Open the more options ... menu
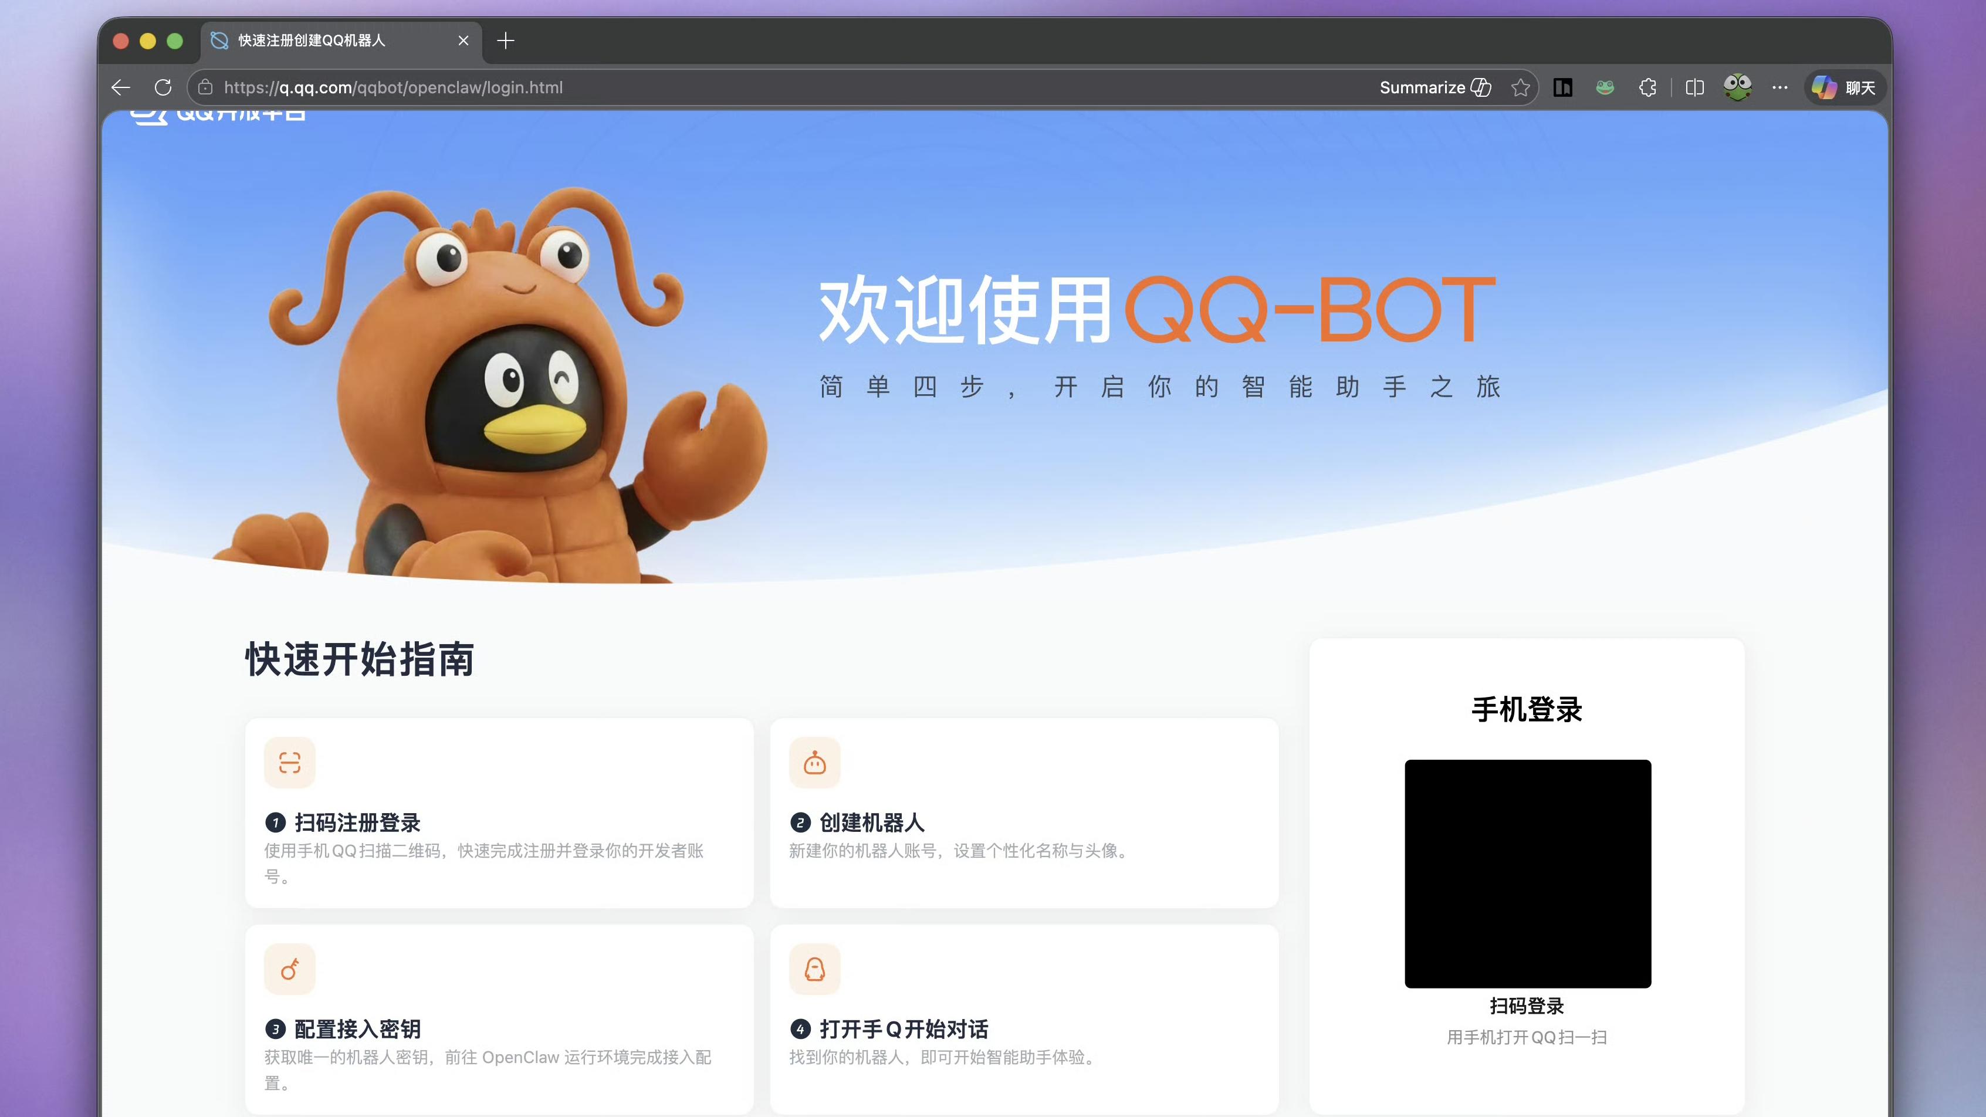Viewport: 1986px width, 1117px height. click(1779, 87)
